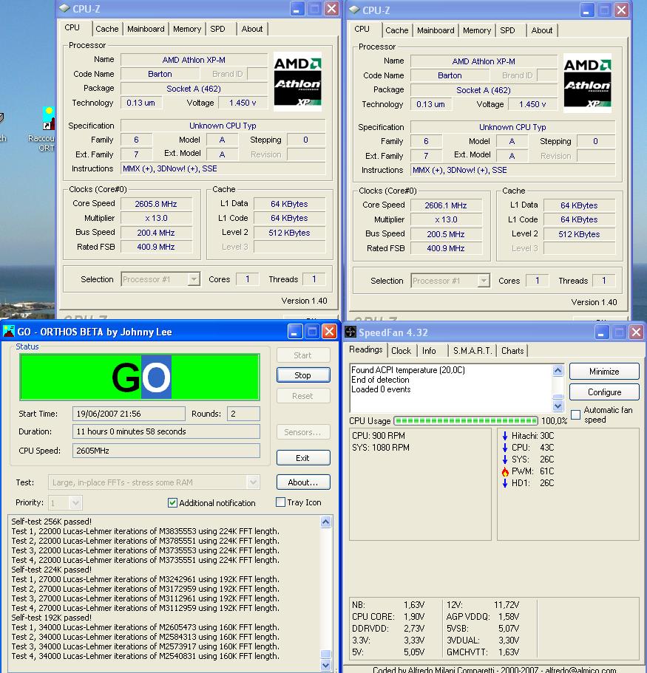Enable the Tray Icon checkbox

coord(281,502)
